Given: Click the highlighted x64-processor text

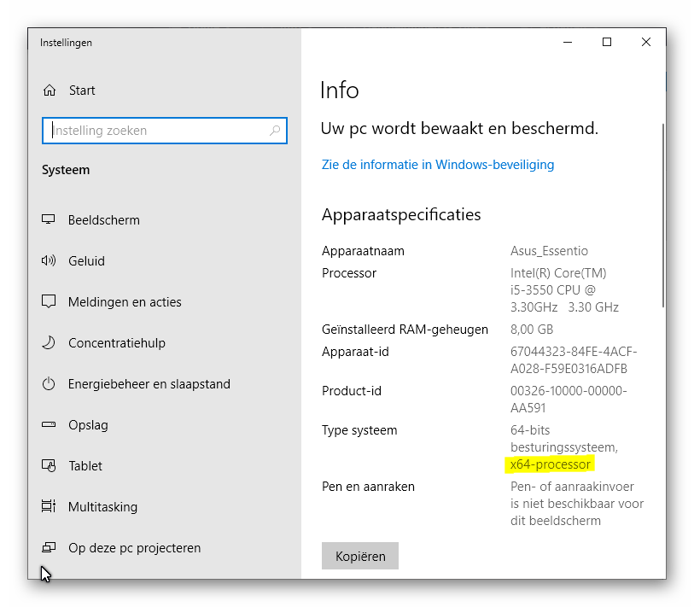Looking at the screenshot, I should pos(550,464).
